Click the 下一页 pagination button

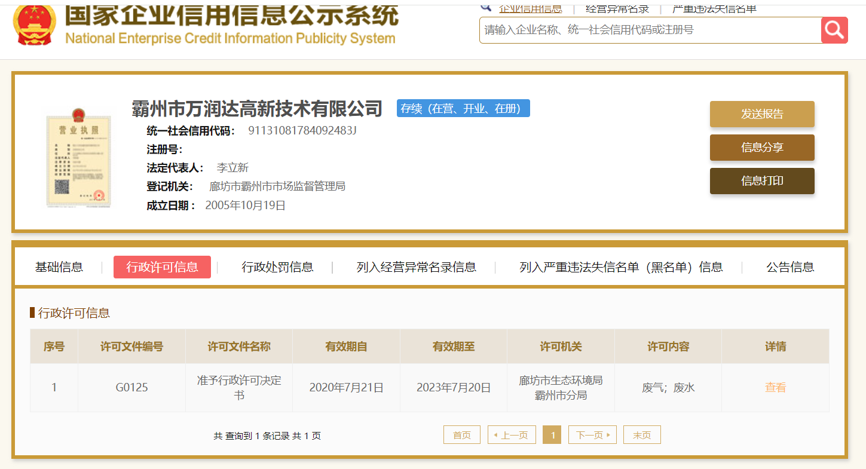592,435
